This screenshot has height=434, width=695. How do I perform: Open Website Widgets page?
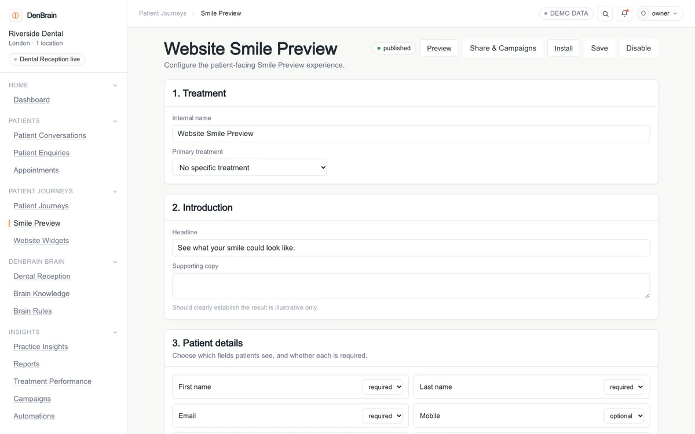[x=41, y=240]
